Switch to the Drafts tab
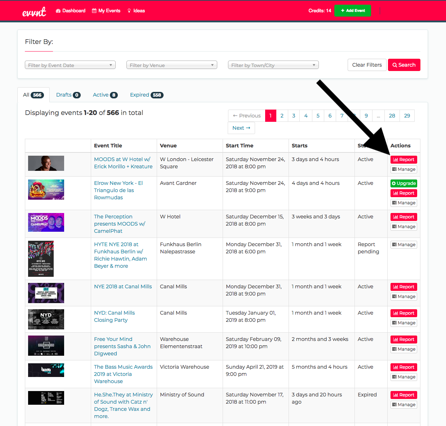 (68, 95)
